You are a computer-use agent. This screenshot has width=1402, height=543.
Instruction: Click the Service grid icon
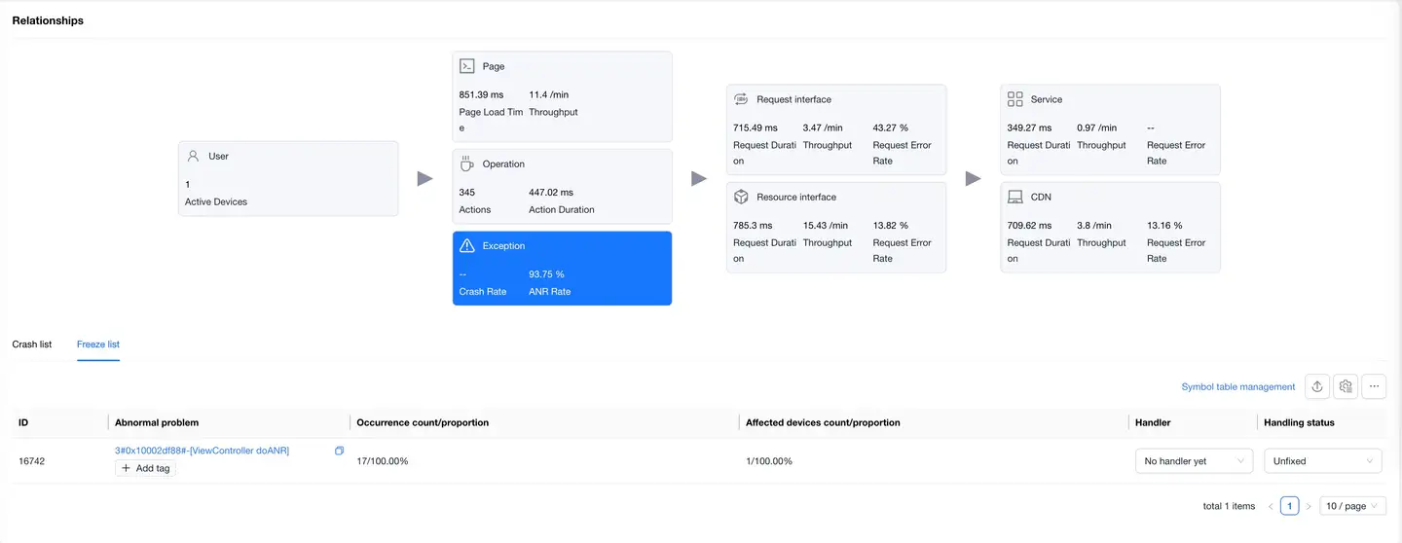click(1015, 99)
